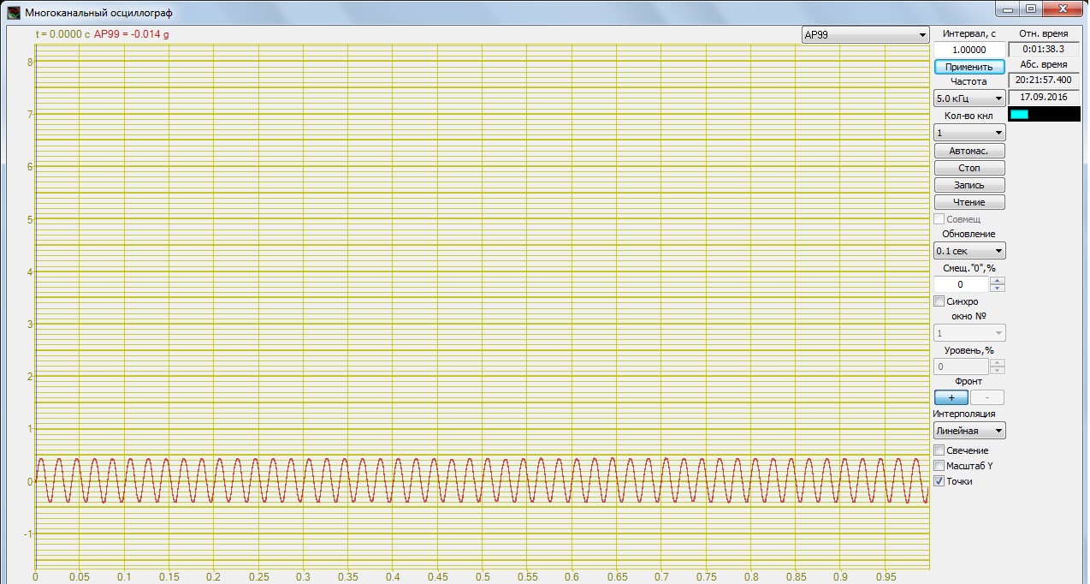
Task: Enable the Масштаб Y checkbox
Action: (x=939, y=466)
